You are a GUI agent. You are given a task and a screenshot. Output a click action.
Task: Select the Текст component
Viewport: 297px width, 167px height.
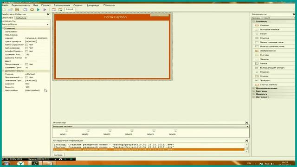point(273,34)
